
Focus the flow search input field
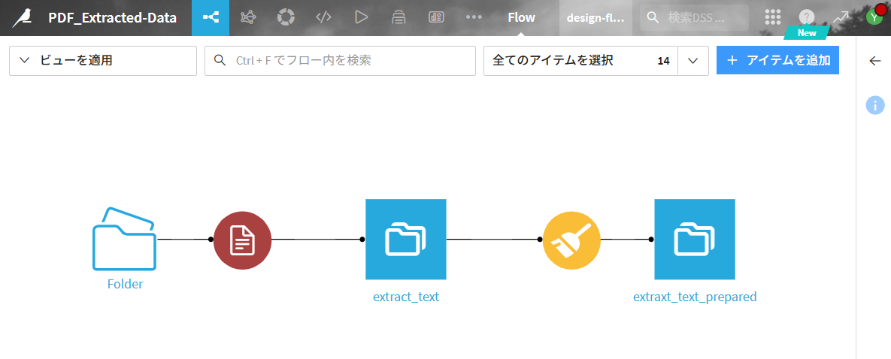coord(340,61)
